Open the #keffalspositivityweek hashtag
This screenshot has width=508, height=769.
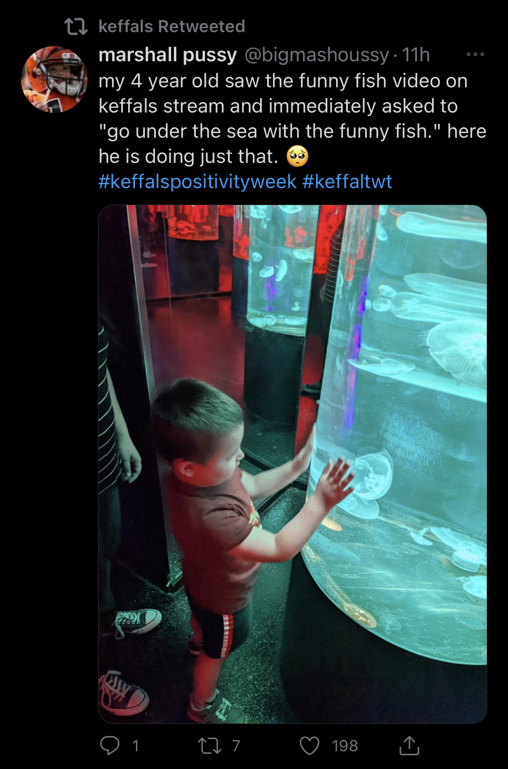pyautogui.click(x=198, y=182)
